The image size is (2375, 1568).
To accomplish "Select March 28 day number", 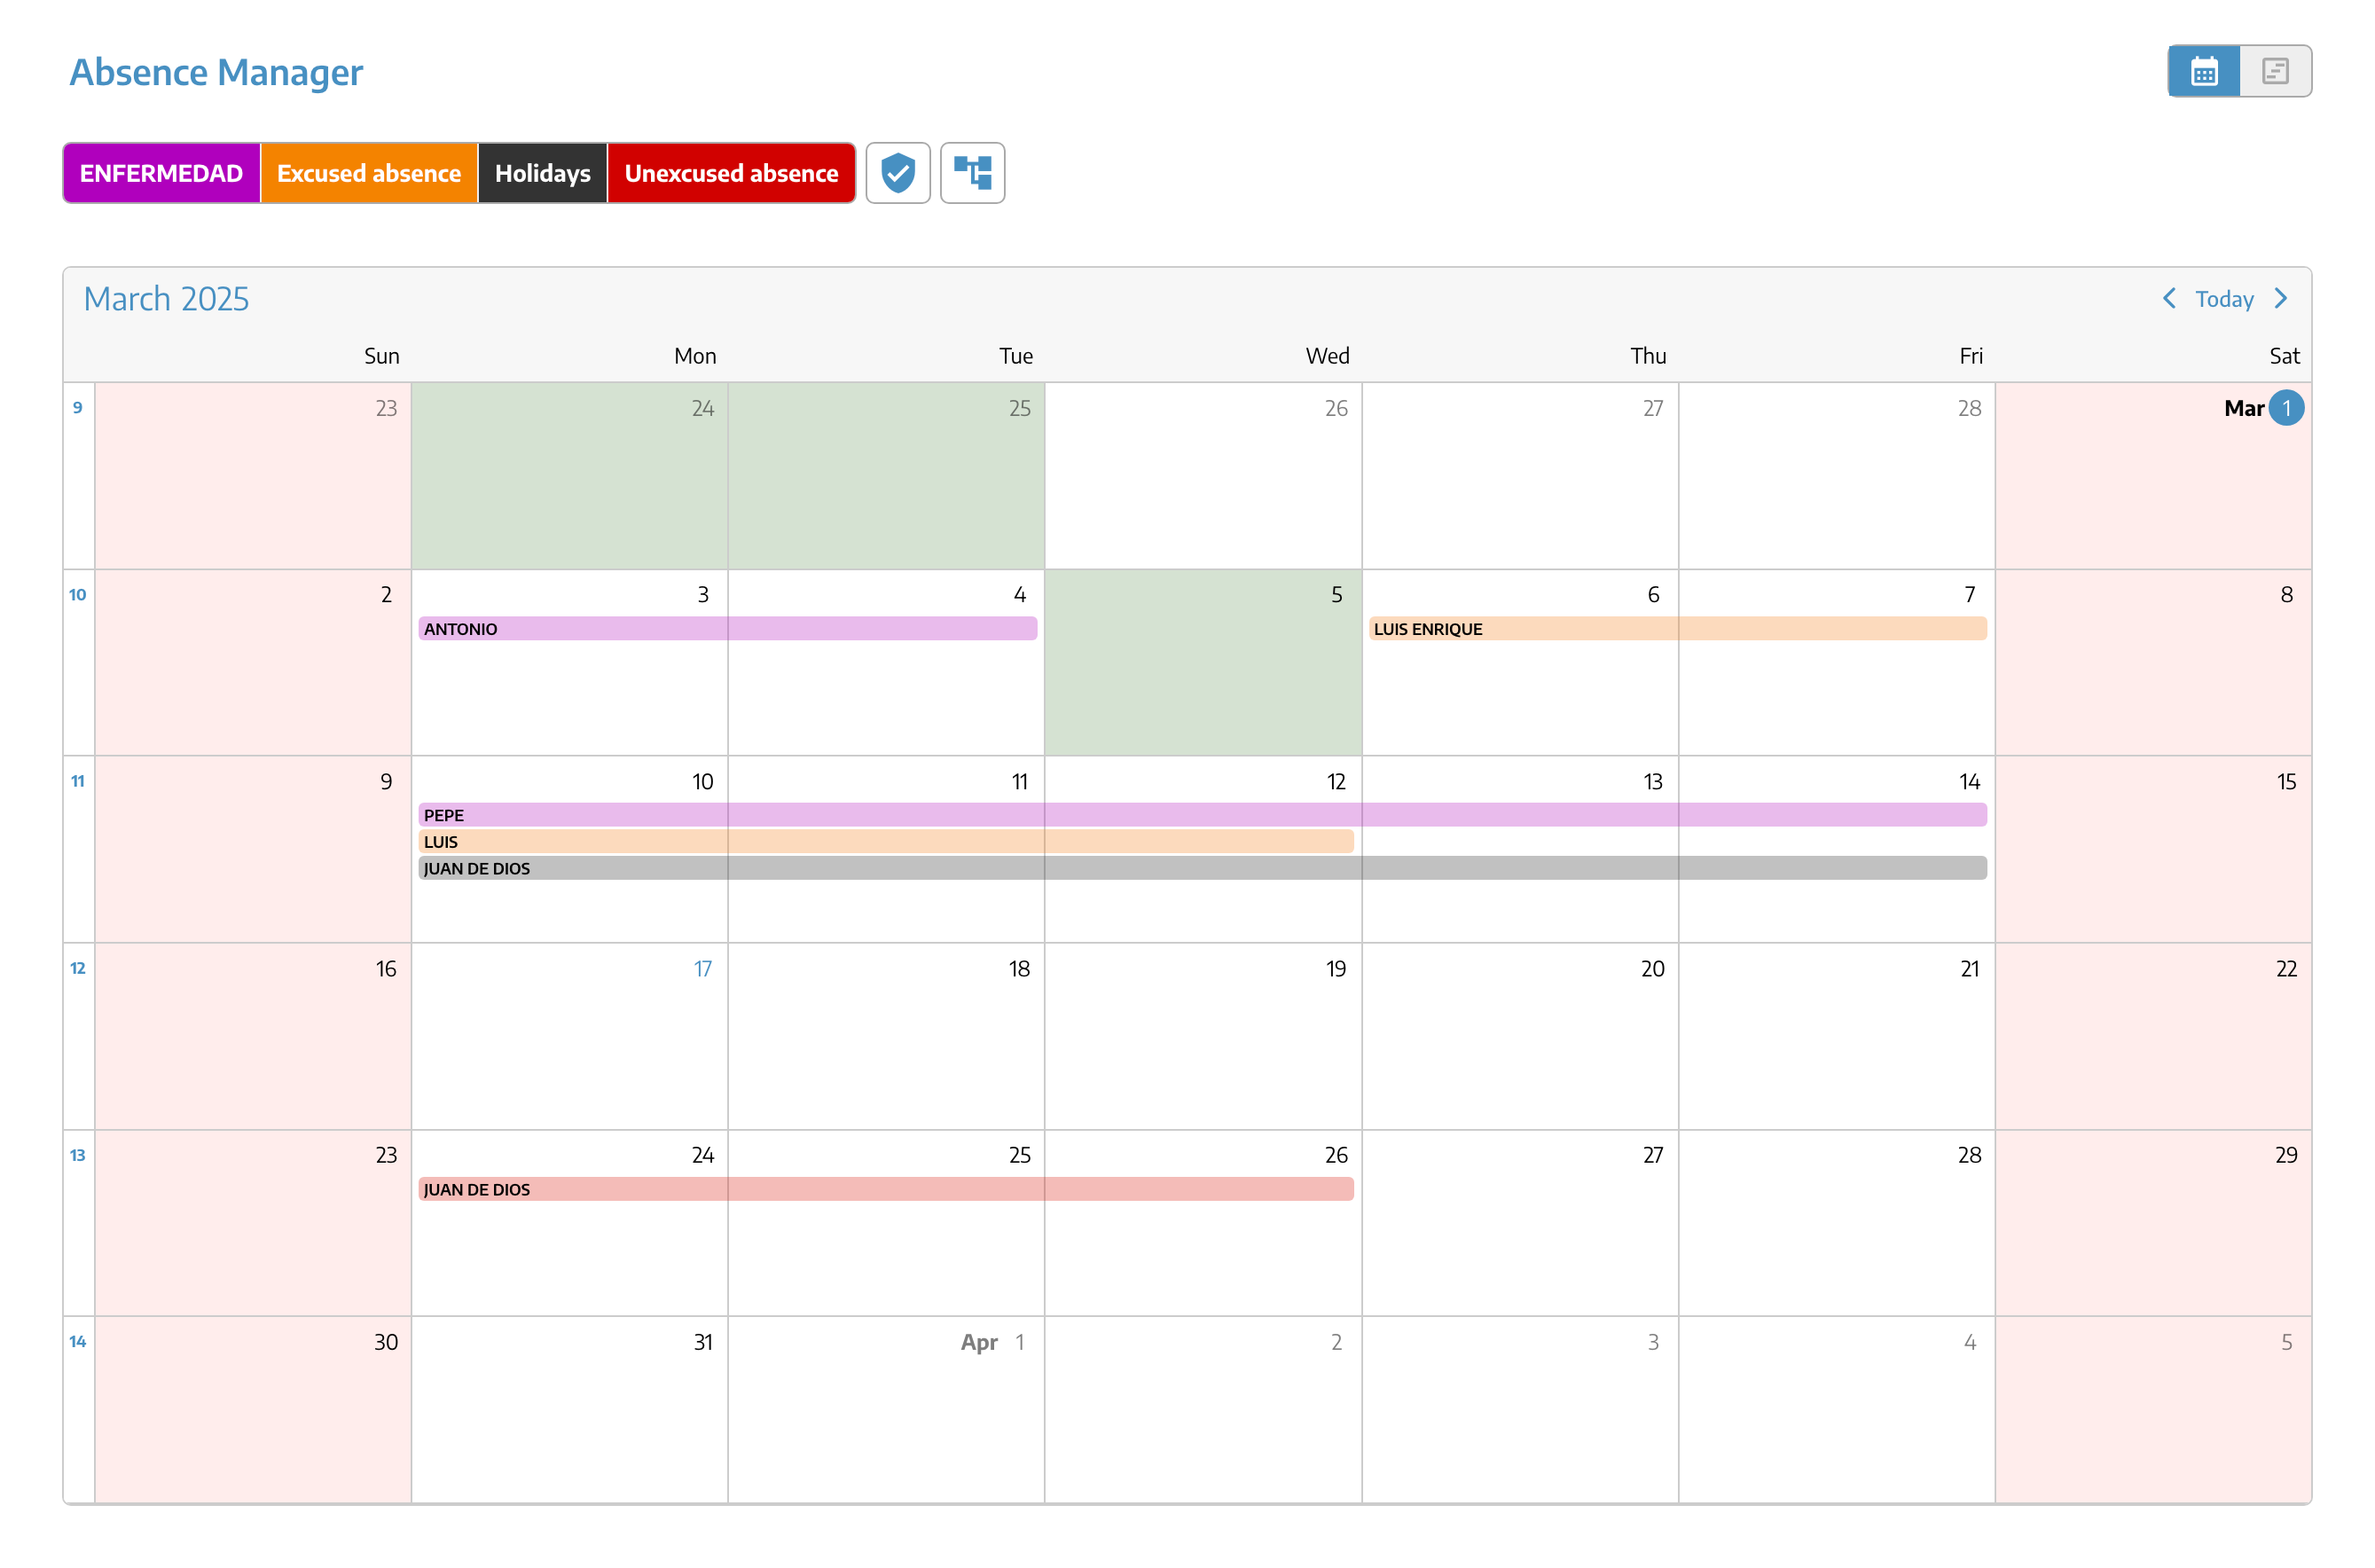I will [1969, 1155].
